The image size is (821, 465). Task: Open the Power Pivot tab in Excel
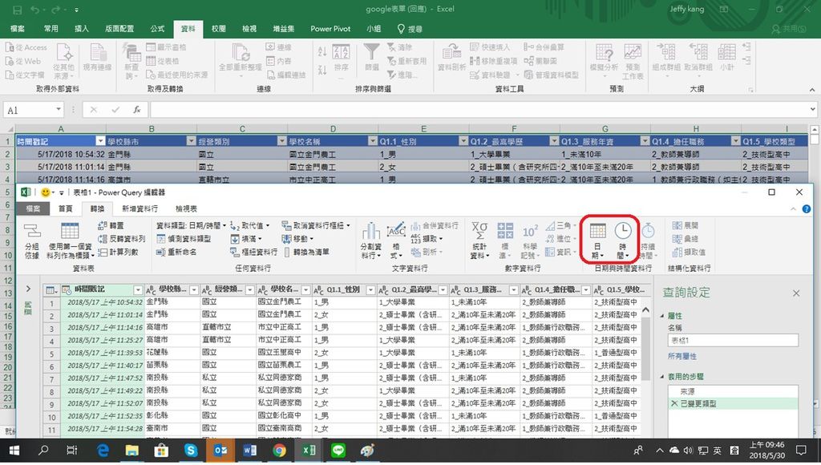[330, 29]
